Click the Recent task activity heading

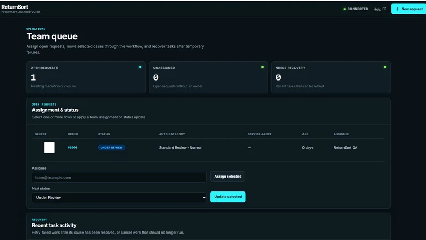point(54,225)
